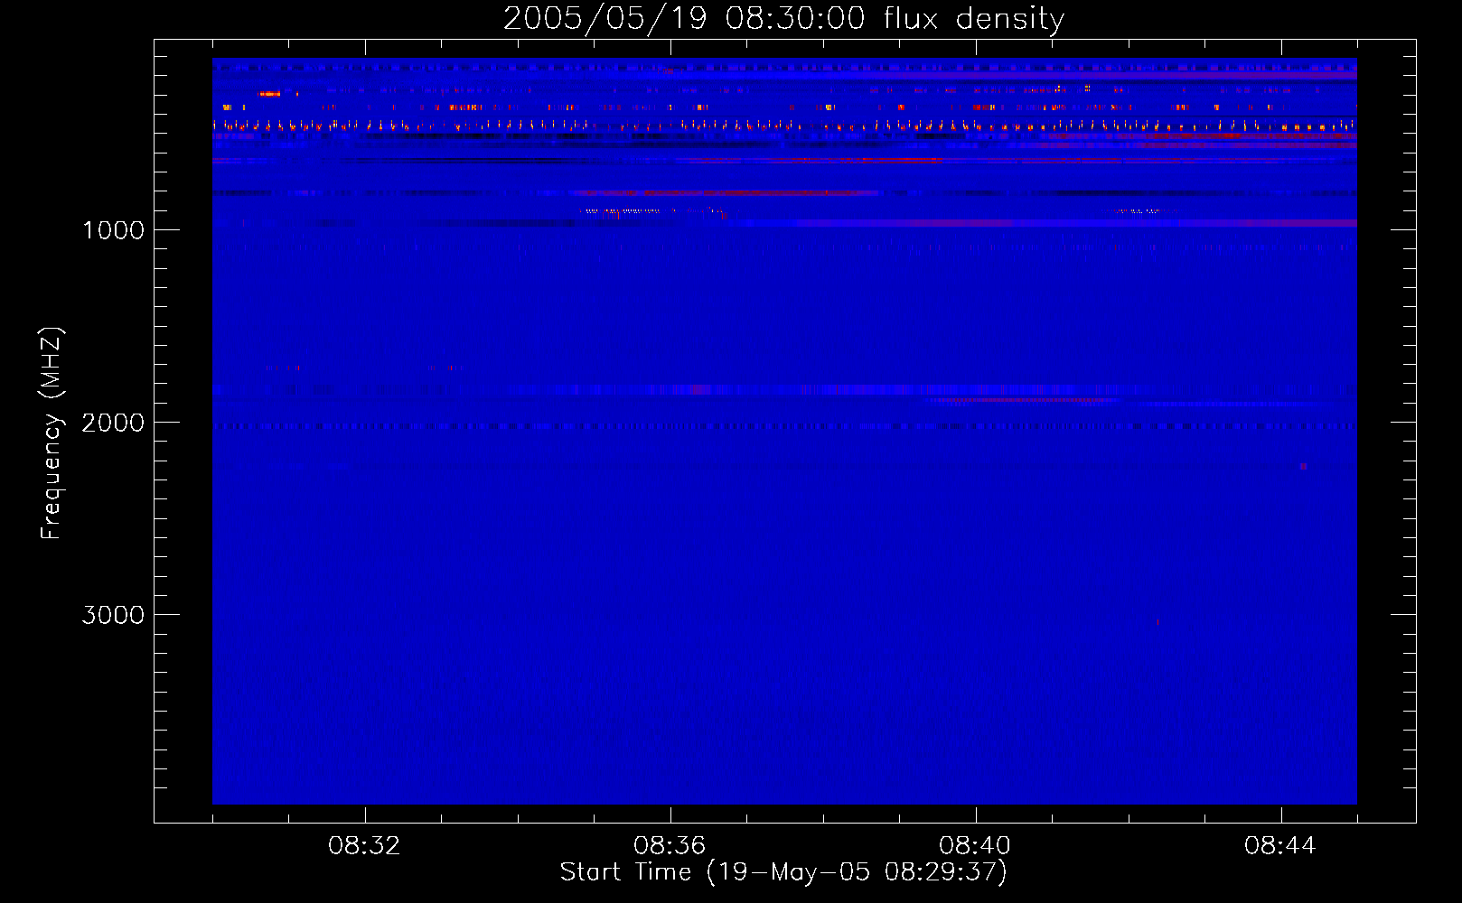Click the plot title '2005/05/19 08:30:00 flux density'
The image size is (1462, 903).
coord(783,19)
